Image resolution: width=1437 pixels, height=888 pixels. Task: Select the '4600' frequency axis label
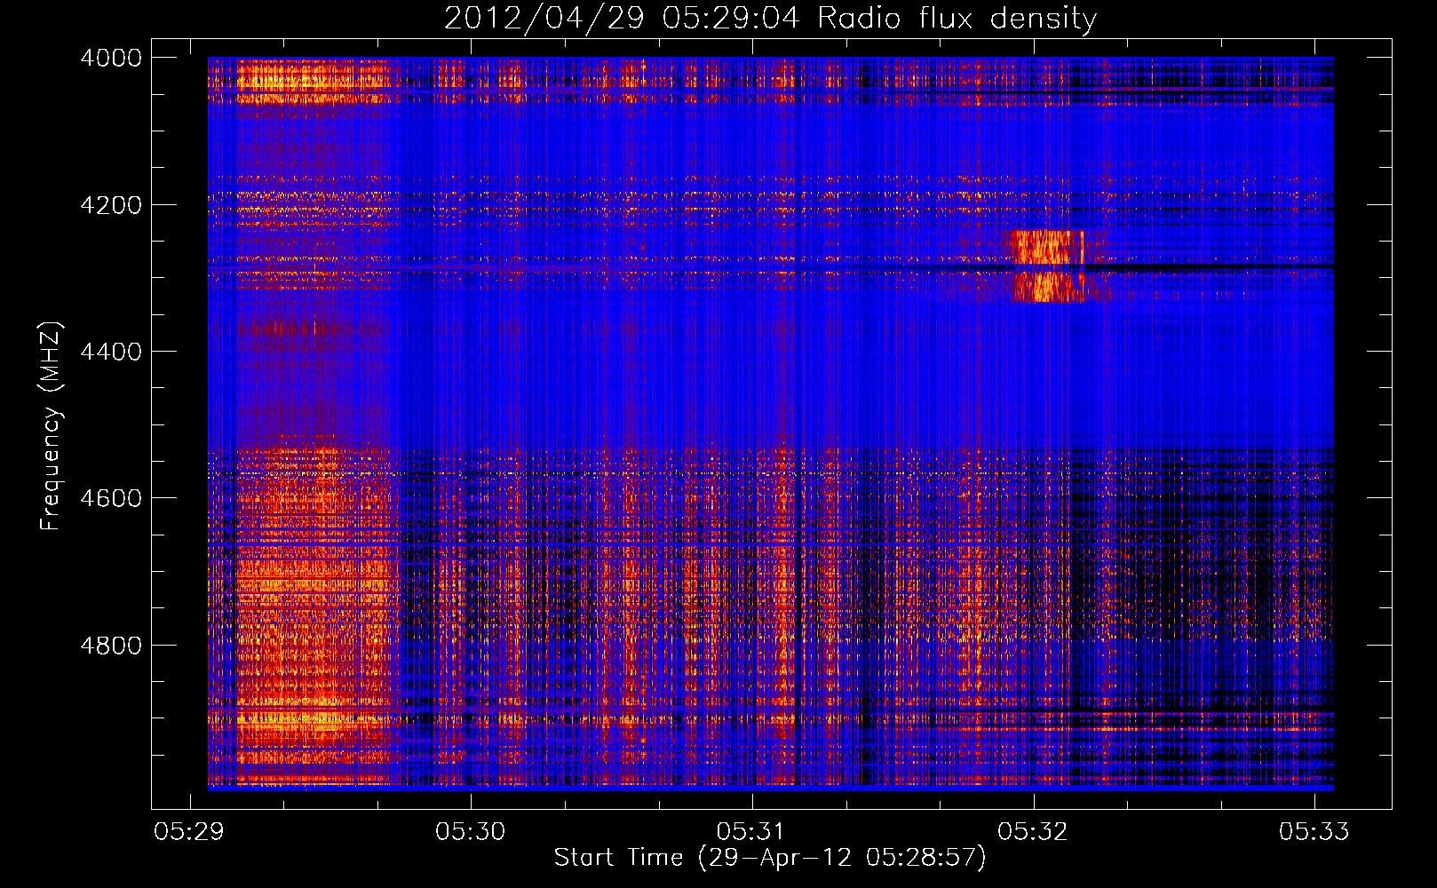[x=111, y=498]
